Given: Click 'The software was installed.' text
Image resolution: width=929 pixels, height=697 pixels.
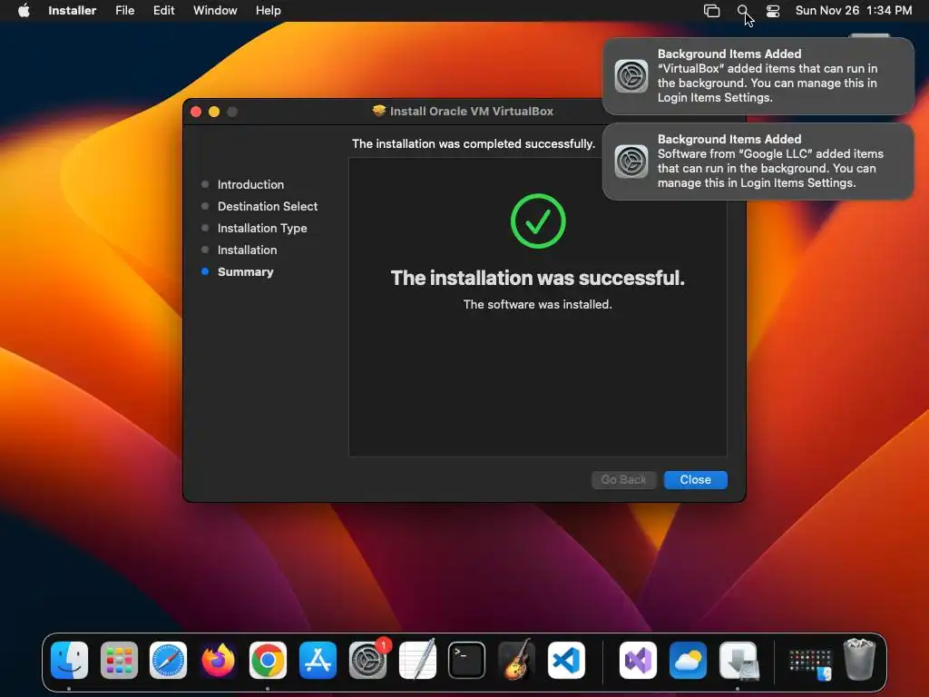Looking at the screenshot, I should (537, 304).
